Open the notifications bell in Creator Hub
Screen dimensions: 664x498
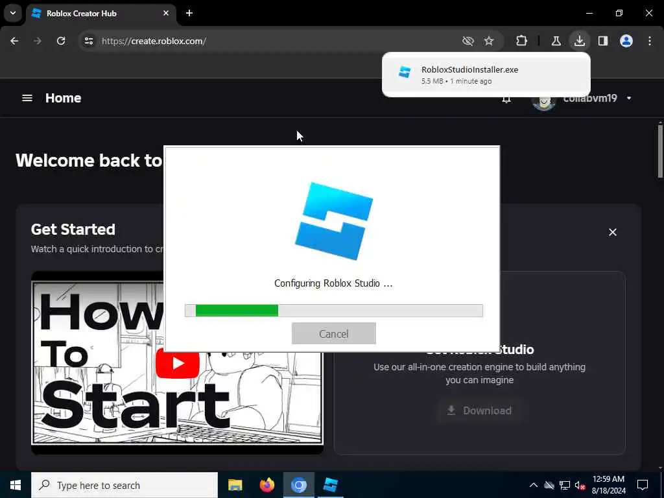tap(506, 99)
